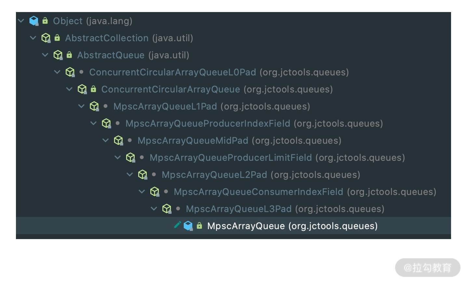Screen dimensions: 467x283
Task: Click the green pencil icon on MpscArrayQueue row
Action: 177,225
